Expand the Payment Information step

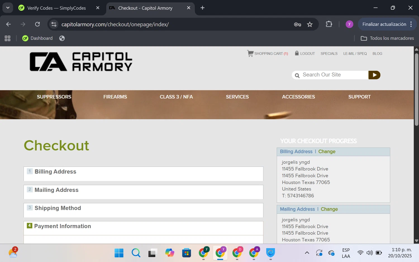click(x=143, y=228)
